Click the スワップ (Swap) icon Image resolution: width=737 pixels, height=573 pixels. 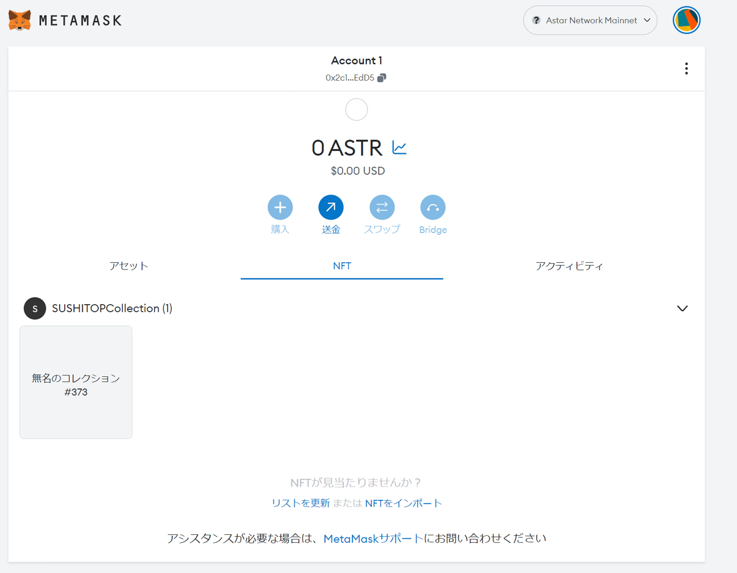[382, 207]
